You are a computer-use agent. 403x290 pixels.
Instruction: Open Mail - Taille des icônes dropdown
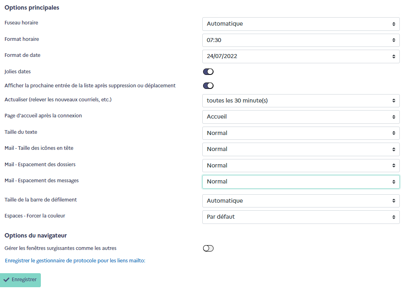301,149
